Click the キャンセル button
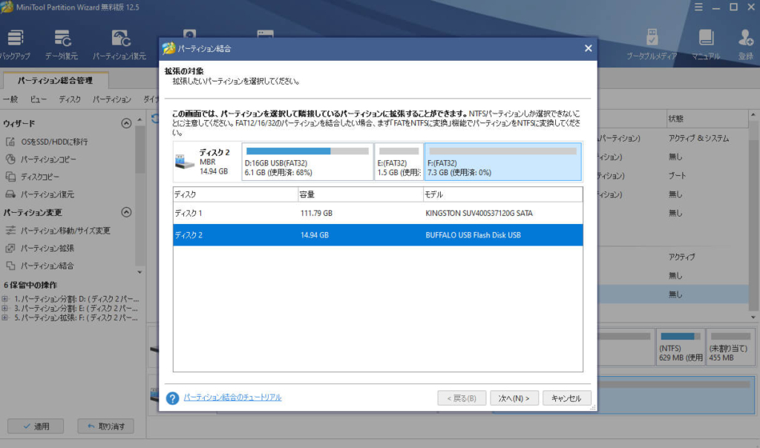The height and width of the screenshot is (448, 760). pos(566,398)
